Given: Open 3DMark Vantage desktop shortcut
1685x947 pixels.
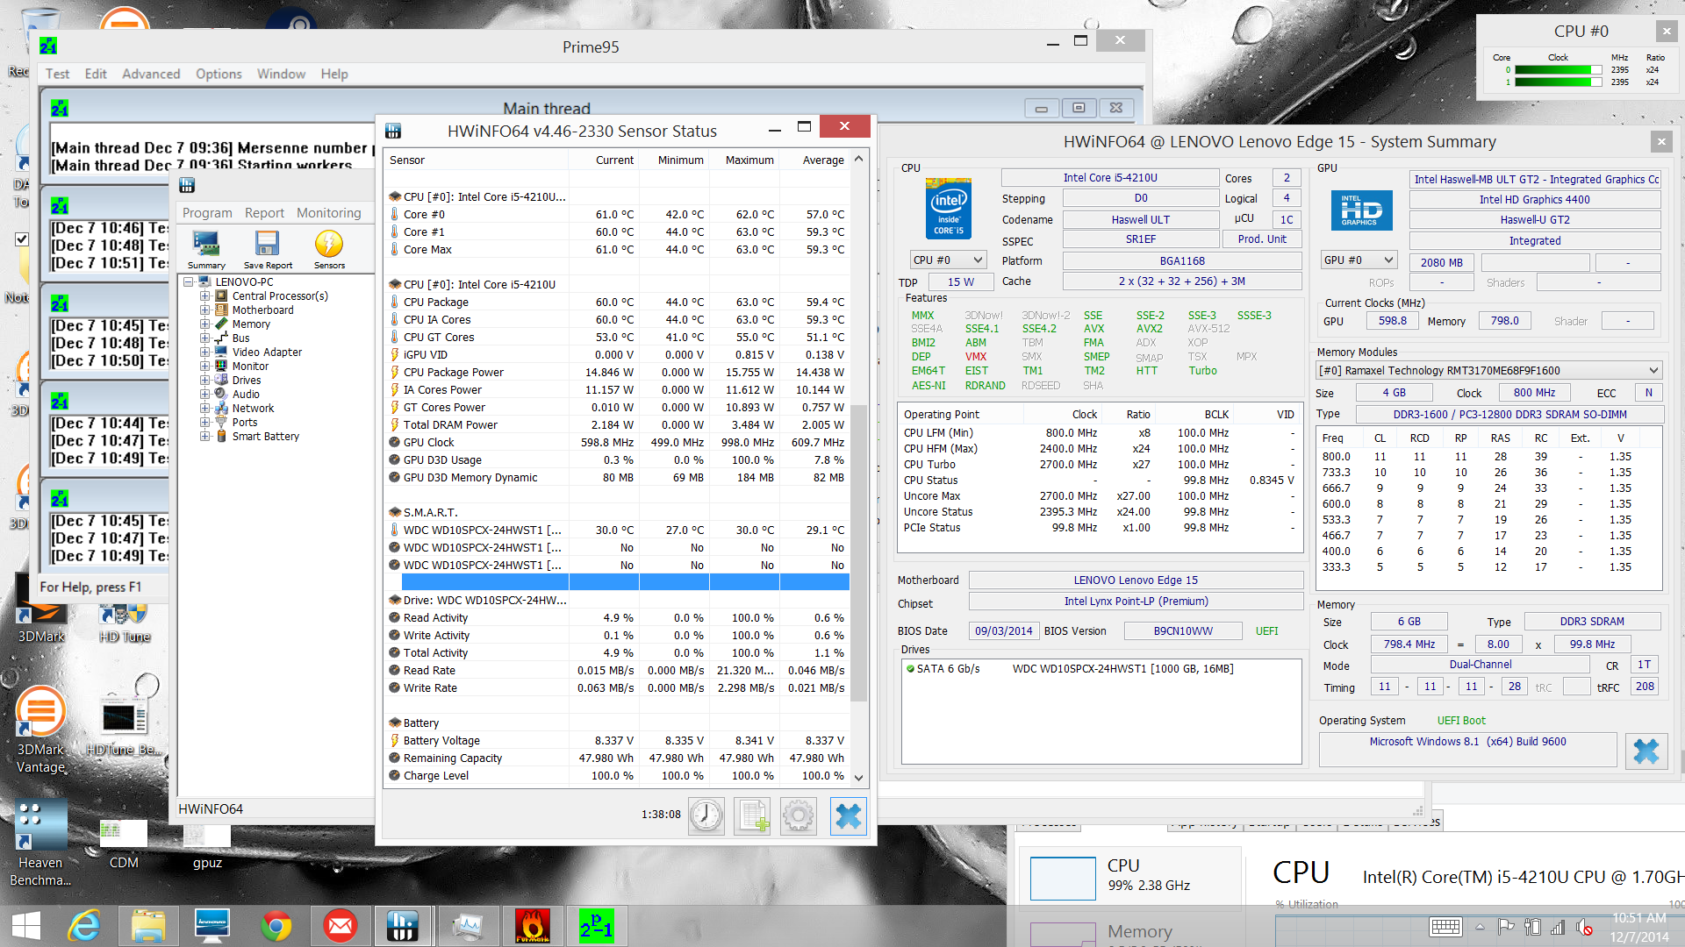Looking at the screenshot, I should 40,728.
